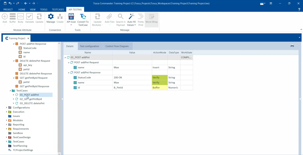
Task: Open API Scan dropdown arrow
Action: point(71,25)
